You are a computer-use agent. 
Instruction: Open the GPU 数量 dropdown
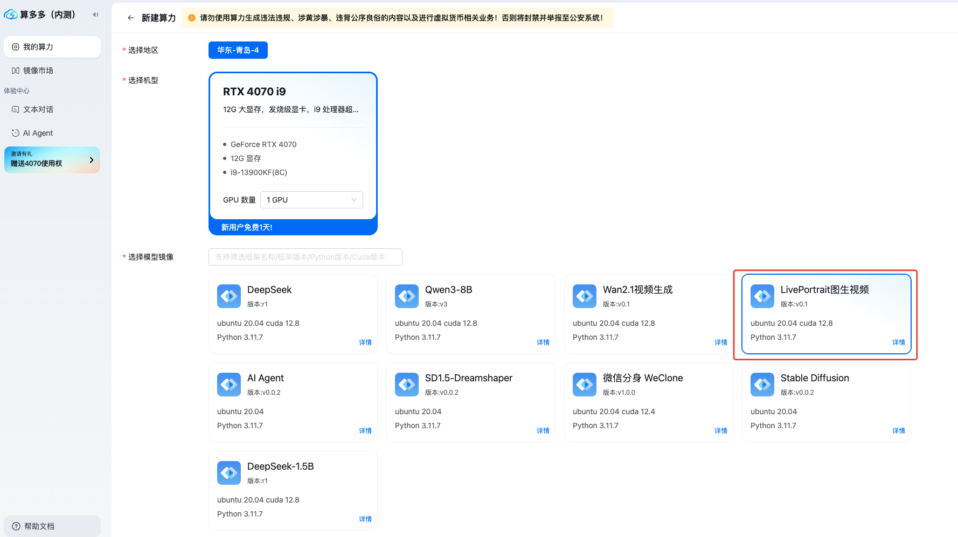coord(311,200)
